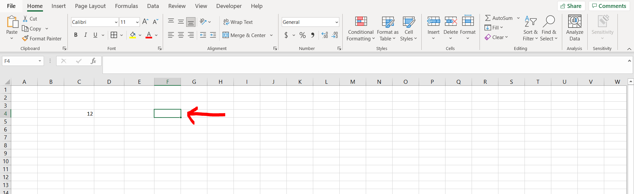Viewport: 634px width, 194px height.
Task: Click the Decrease Indent icon
Action: tap(203, 35)
